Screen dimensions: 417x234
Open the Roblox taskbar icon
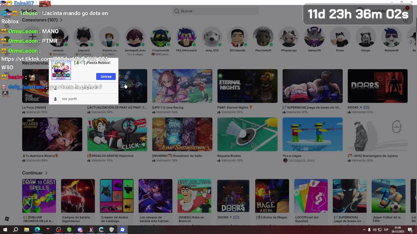point(122,230)
